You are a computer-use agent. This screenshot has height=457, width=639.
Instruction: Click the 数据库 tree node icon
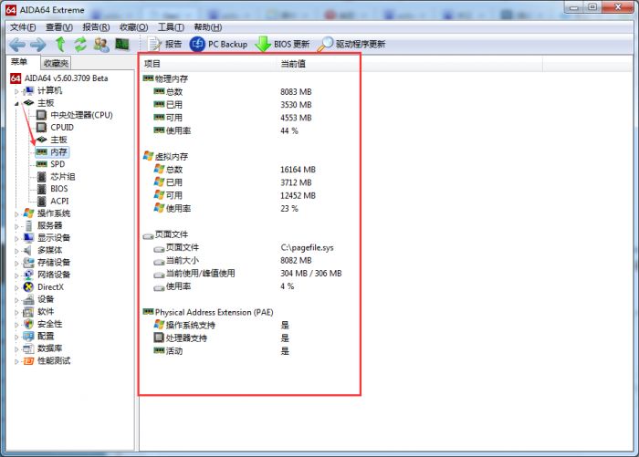click(28, 348)
